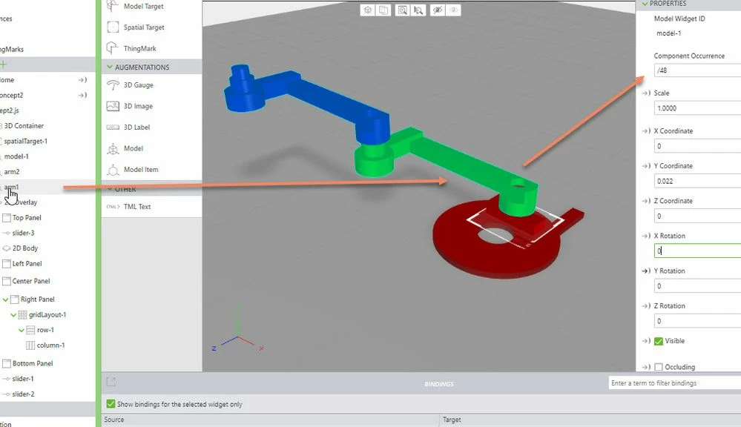Enable the Occluding checkbox

(659, 367)
